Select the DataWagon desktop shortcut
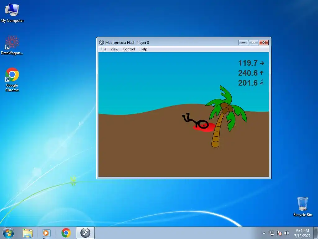 point(12,45)
